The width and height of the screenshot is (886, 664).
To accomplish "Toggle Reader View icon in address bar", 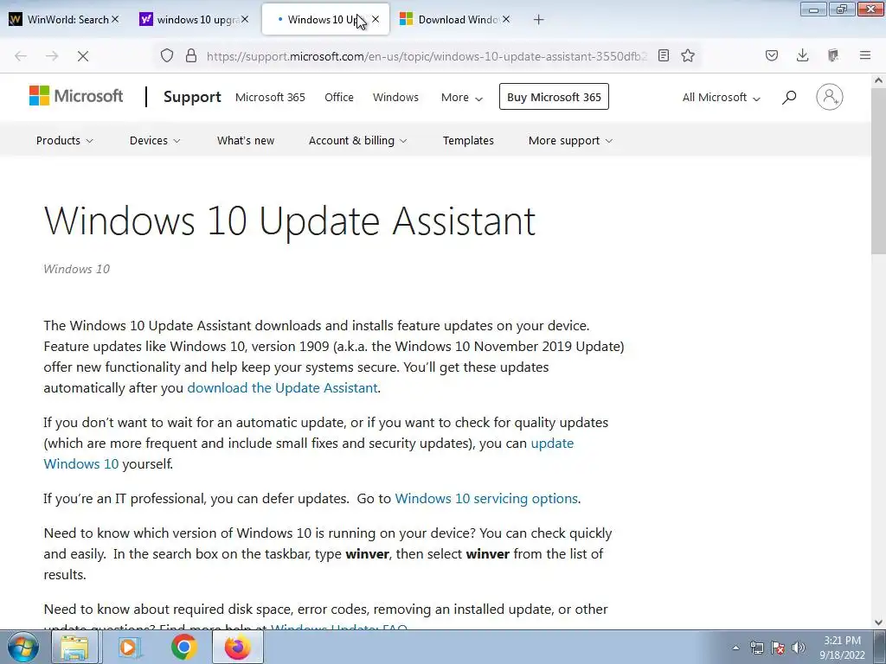I will [664, 55].
